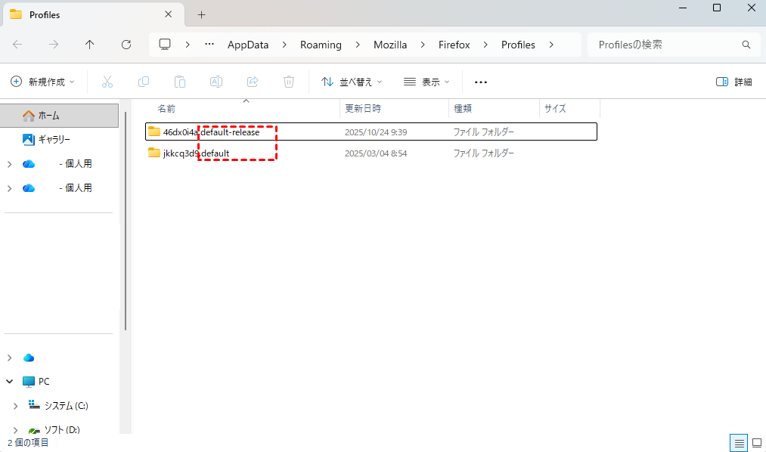Click the Rename icon in toolbar

pyautogui.click(x=216, y=82)
